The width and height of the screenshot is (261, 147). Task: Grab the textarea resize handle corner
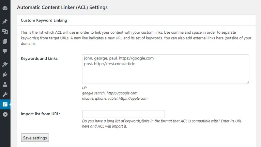247,82
